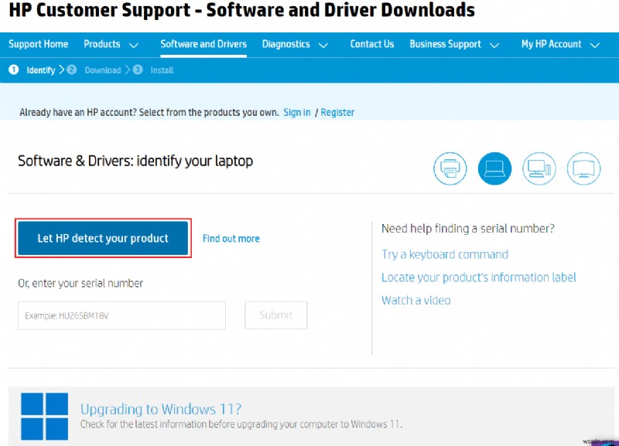Select the desktop computer device icon
Image resolution: width=619 pixels, height=446 pixels.
click(x=539, y=169)
